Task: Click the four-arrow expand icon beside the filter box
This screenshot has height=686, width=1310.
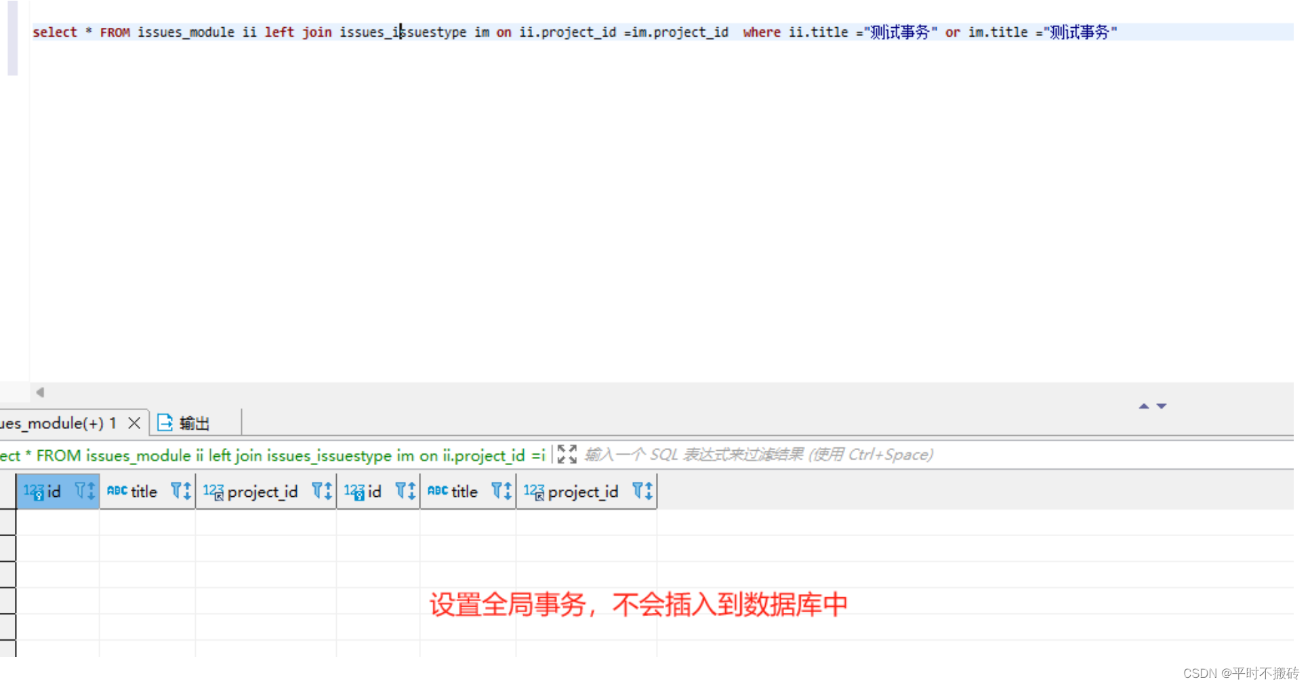Action: pyautogui.click(x=567, y=454)
